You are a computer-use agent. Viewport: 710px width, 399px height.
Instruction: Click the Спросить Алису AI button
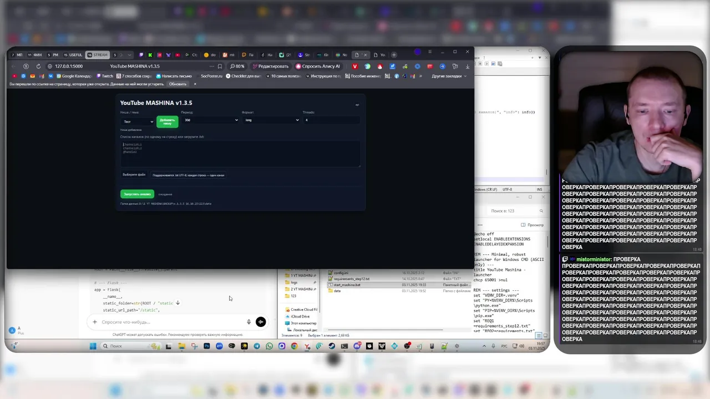pyautogui.click(x=318, y=66)
